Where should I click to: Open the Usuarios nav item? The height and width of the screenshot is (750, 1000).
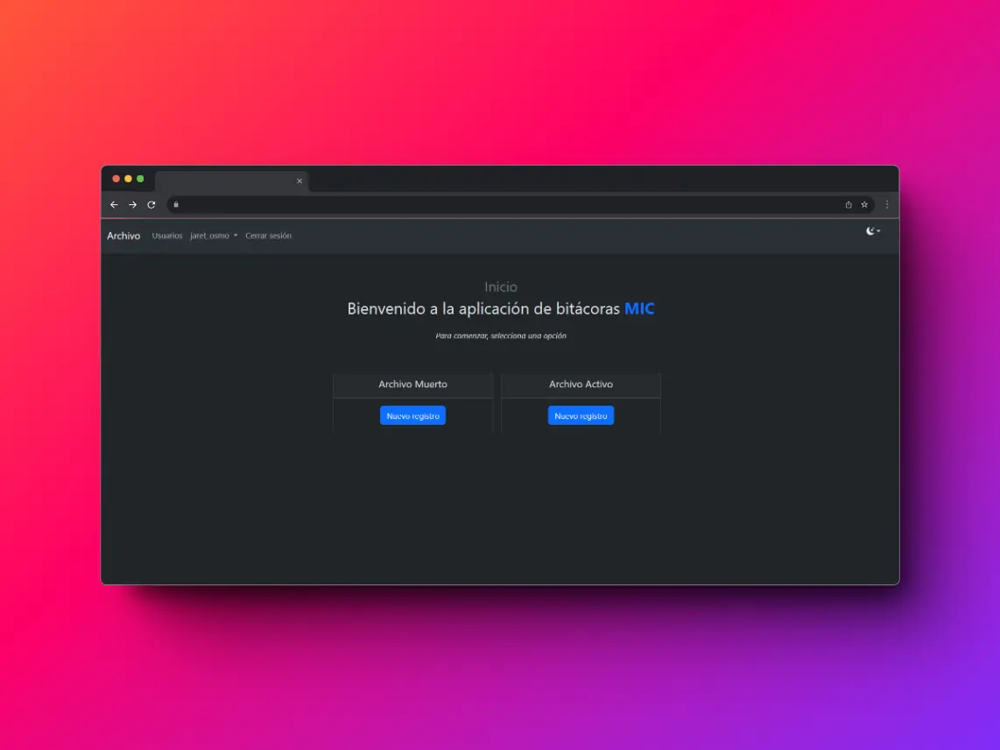click(167, 236)
